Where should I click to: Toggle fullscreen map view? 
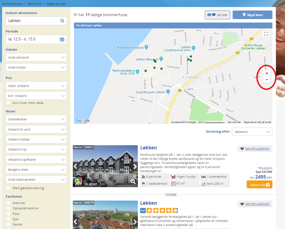266,34
